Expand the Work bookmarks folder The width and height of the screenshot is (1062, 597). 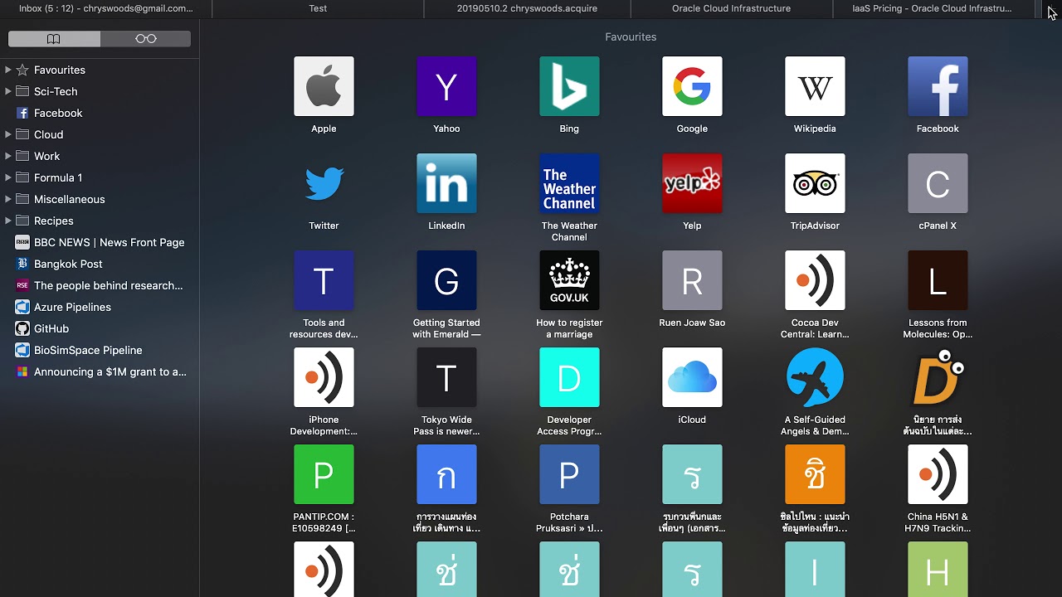click(8, 156)
